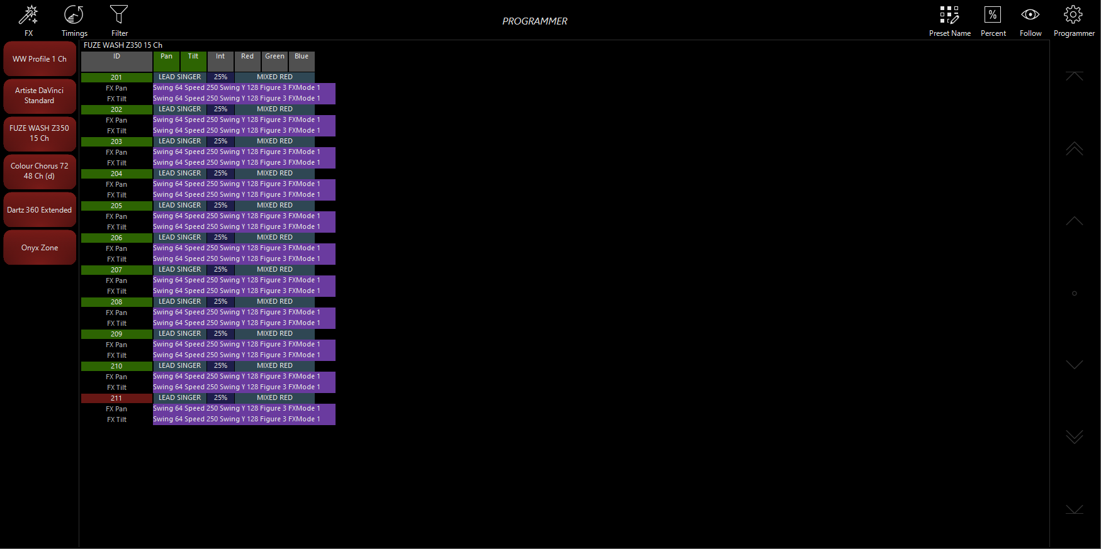Click LEAD SINGER preset for fixture 205

click(x=180, y=206)
